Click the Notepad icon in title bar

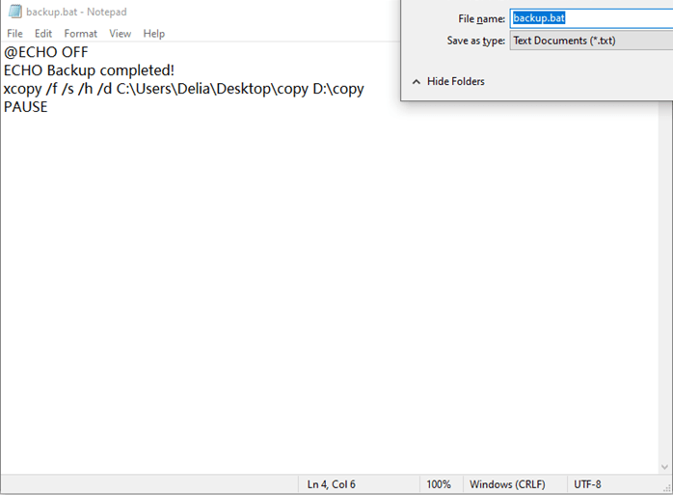14,12
